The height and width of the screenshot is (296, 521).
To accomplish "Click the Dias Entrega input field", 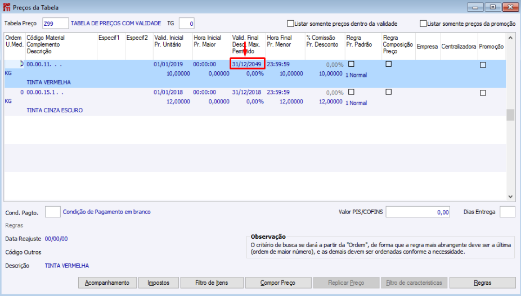I will (507, 212).
